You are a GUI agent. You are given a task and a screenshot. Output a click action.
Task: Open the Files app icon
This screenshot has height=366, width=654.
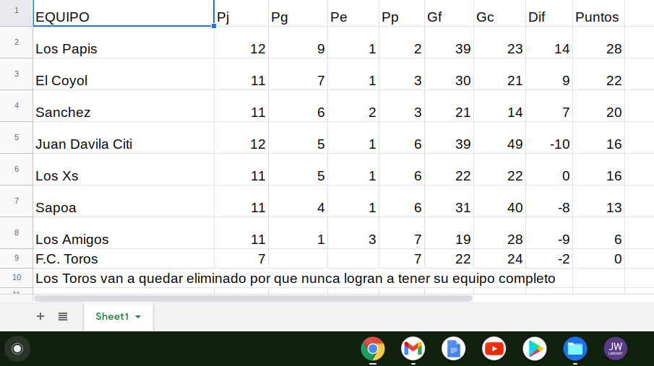click(x=575, y=349)
